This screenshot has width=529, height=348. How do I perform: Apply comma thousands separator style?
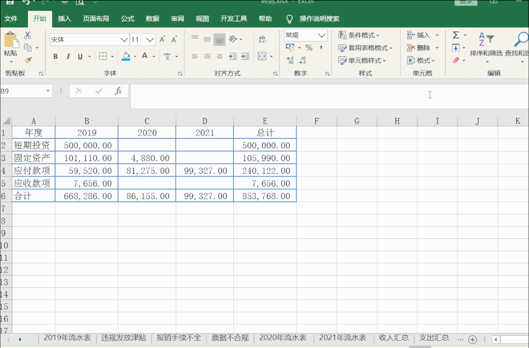pos(321,48)
